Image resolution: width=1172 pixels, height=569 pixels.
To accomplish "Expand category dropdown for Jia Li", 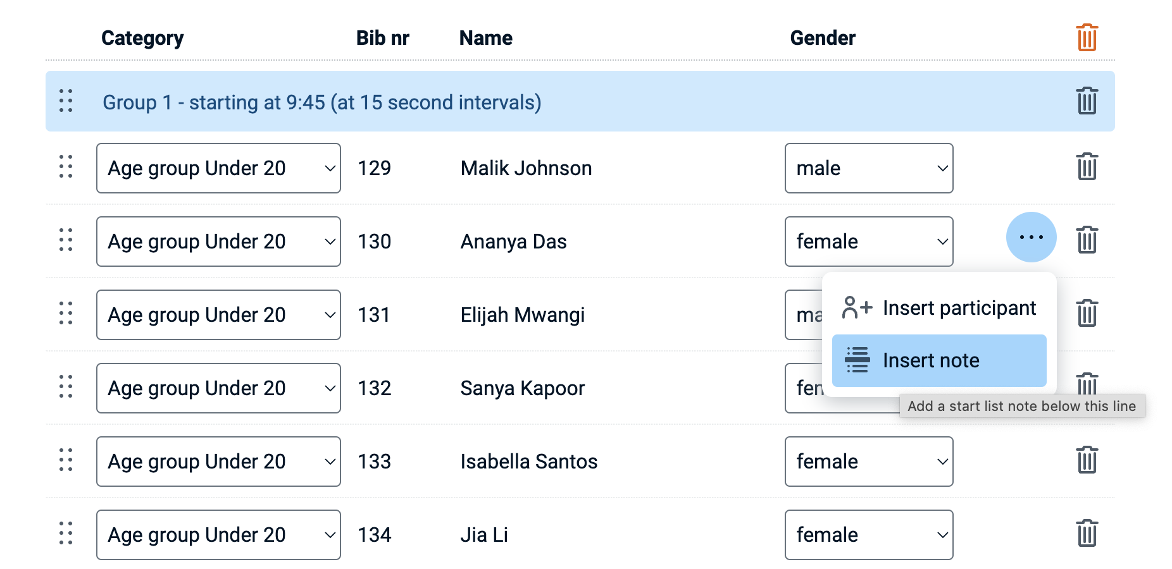I will click(x=218, y=535).
